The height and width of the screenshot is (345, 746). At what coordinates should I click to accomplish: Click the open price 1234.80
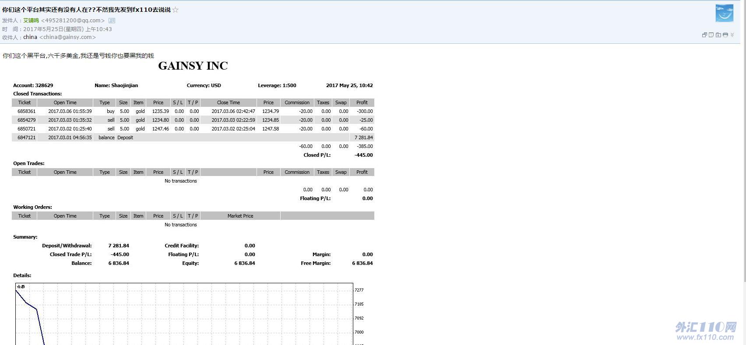tap(161, 120)
